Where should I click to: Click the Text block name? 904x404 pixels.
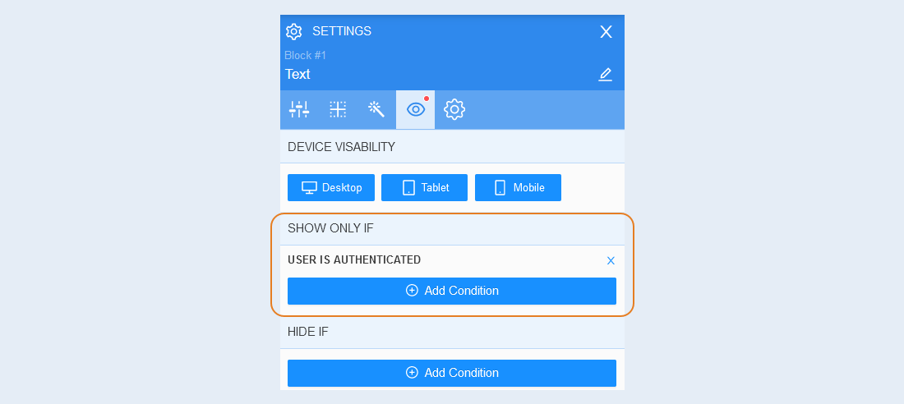(x=297, y=75)
